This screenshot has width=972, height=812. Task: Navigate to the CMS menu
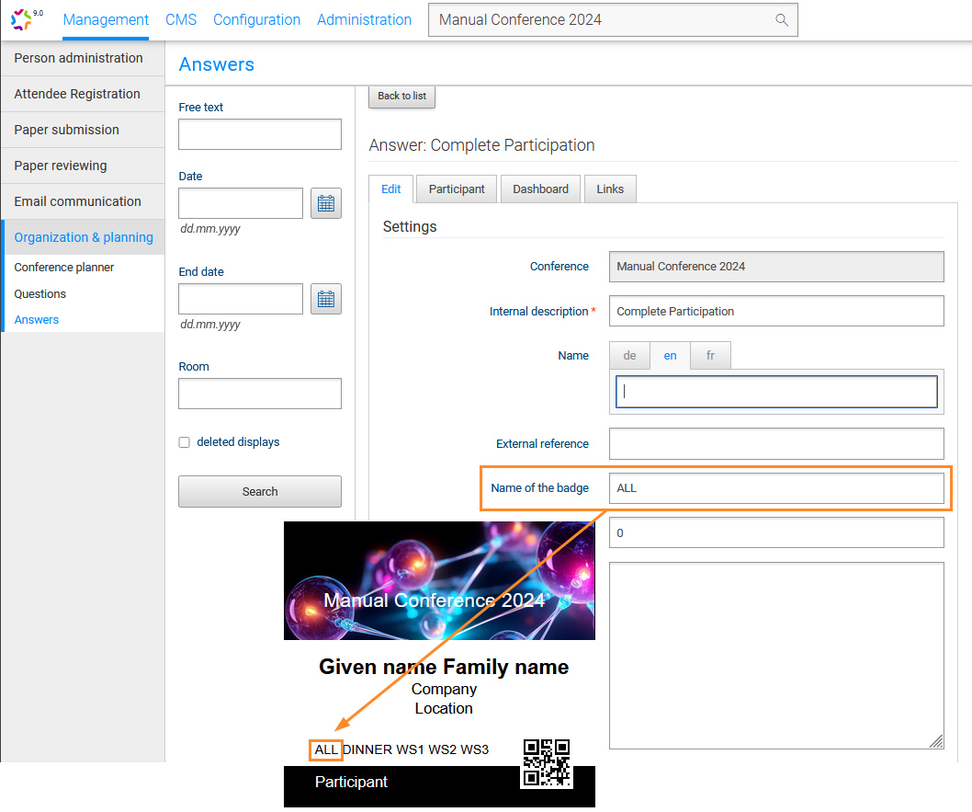point(181,19)
